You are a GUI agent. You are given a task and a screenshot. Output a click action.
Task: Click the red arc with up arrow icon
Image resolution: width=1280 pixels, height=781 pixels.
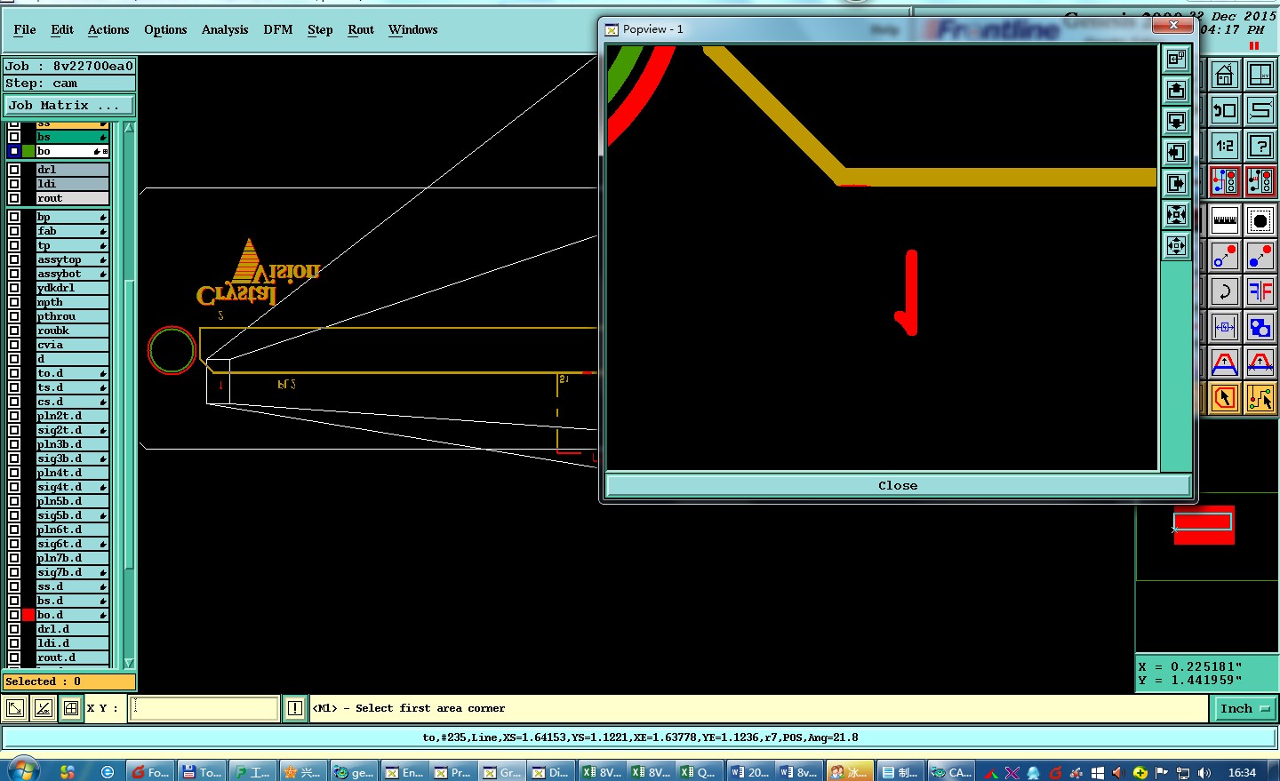click(1225, 363)
